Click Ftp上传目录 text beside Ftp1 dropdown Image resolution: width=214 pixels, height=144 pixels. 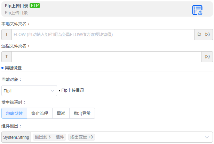pyautogui.click(x=73, y=90)
